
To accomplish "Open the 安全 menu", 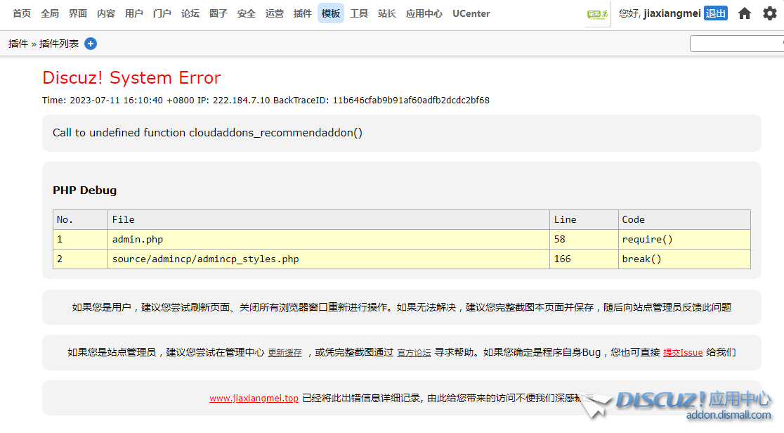I will click(x=247, y=13).
